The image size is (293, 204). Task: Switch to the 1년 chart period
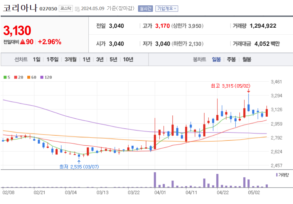(86, 60)
